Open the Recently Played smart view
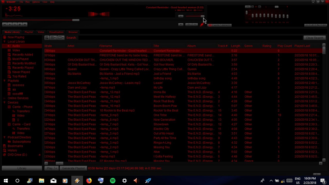Image resolution: width=329 pixels, height=185 pixels. pos(23,68)
